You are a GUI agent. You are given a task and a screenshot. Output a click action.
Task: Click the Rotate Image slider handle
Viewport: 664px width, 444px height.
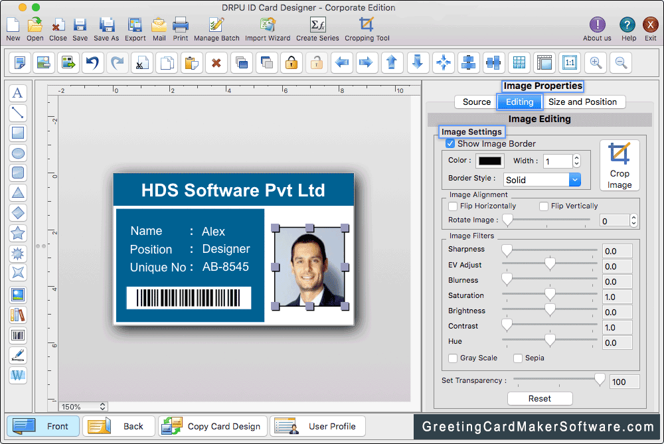pos(507,220)
